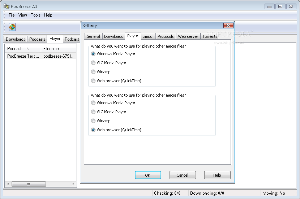Close the Settings dialog with red X
The image size is (300, 199).
coord(228,25)
